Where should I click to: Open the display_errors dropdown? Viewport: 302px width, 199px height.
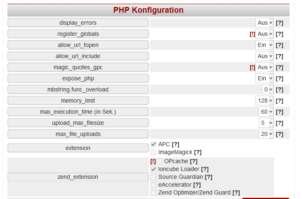tap(264, 23)
